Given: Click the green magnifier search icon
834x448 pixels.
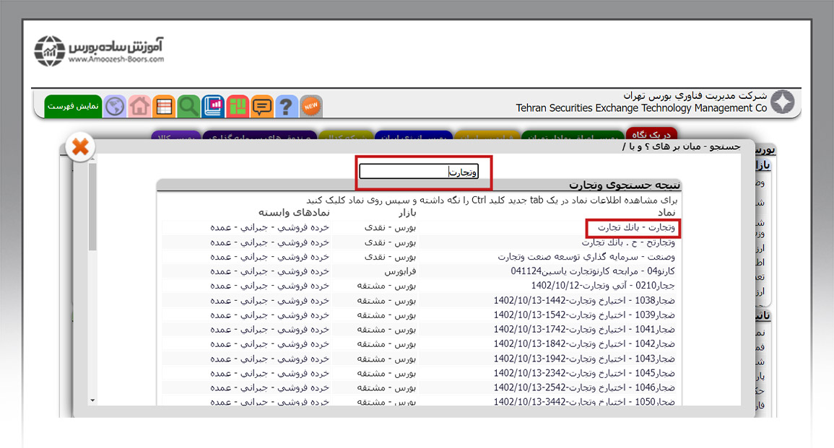Looking at the screenshot, I should tap(188, 107).
